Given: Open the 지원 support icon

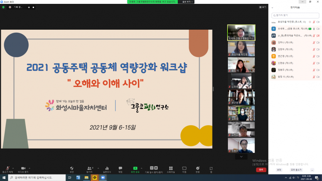Looking at the screenshot, I should point(184,169).
